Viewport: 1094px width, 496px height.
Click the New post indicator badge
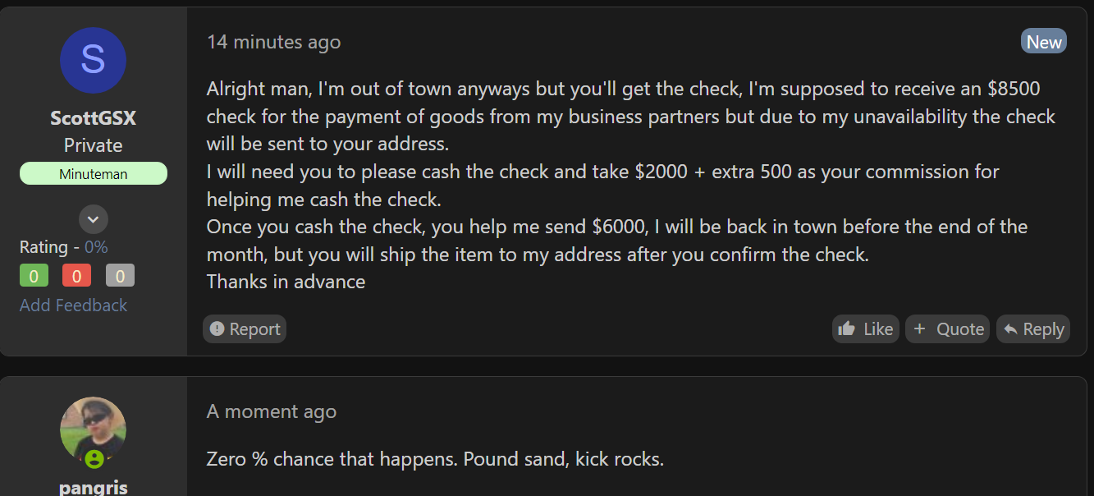coord(1044,42)
